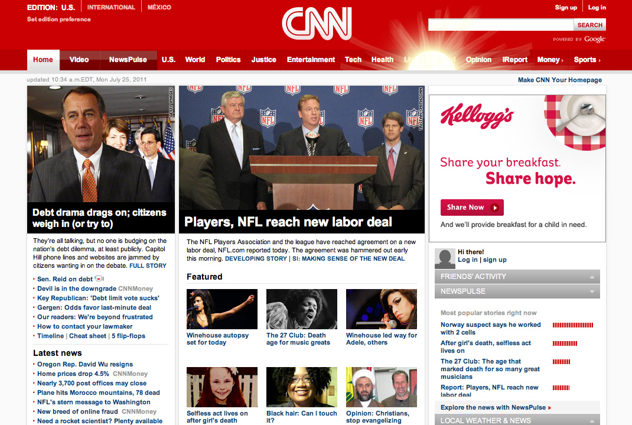Open the Entertainment section
Viewport: 632px width, 425px height.
(x=311, y=60)
